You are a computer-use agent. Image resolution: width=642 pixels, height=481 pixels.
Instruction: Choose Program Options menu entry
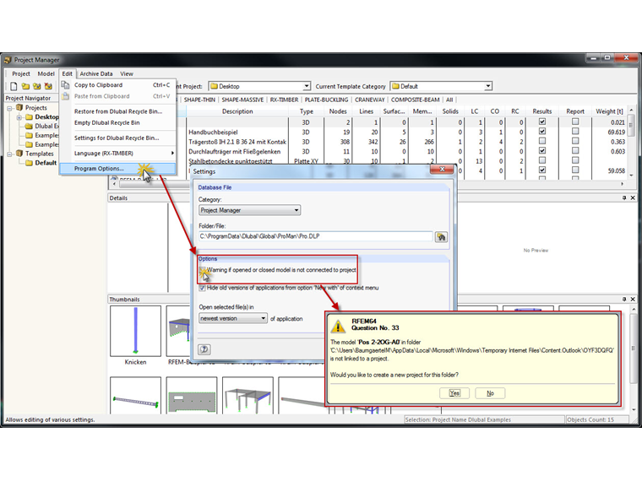(x=118, y=169)
